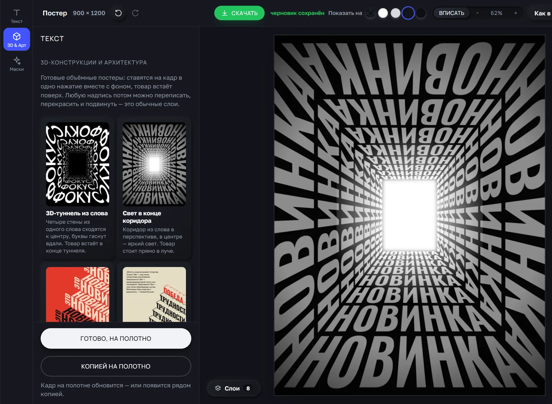Click the white light rectangle on canvas
Screen dimensions: 552x404
(410, 215)
